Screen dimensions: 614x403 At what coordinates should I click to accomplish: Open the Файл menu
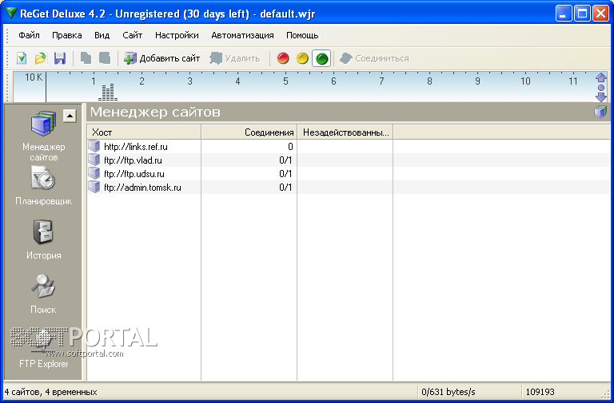29,35
